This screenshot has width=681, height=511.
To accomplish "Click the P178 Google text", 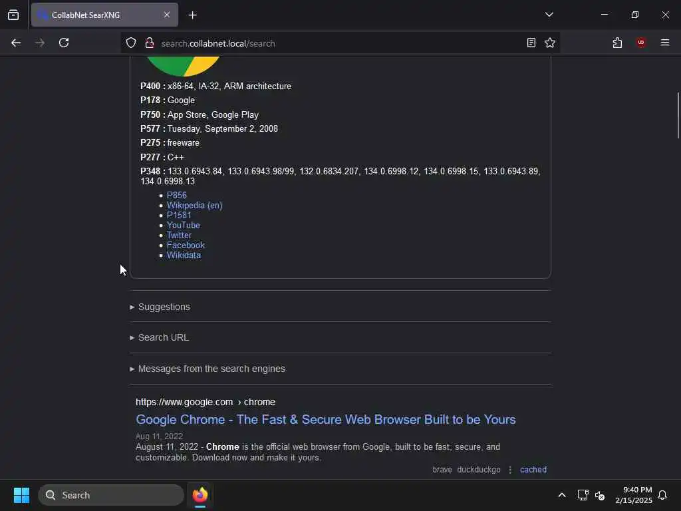I will point(167,100).
